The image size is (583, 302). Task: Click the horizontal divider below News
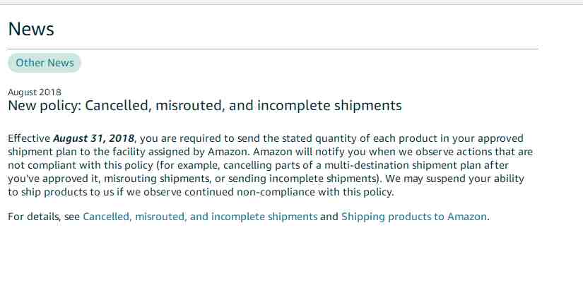click(273, 49)
